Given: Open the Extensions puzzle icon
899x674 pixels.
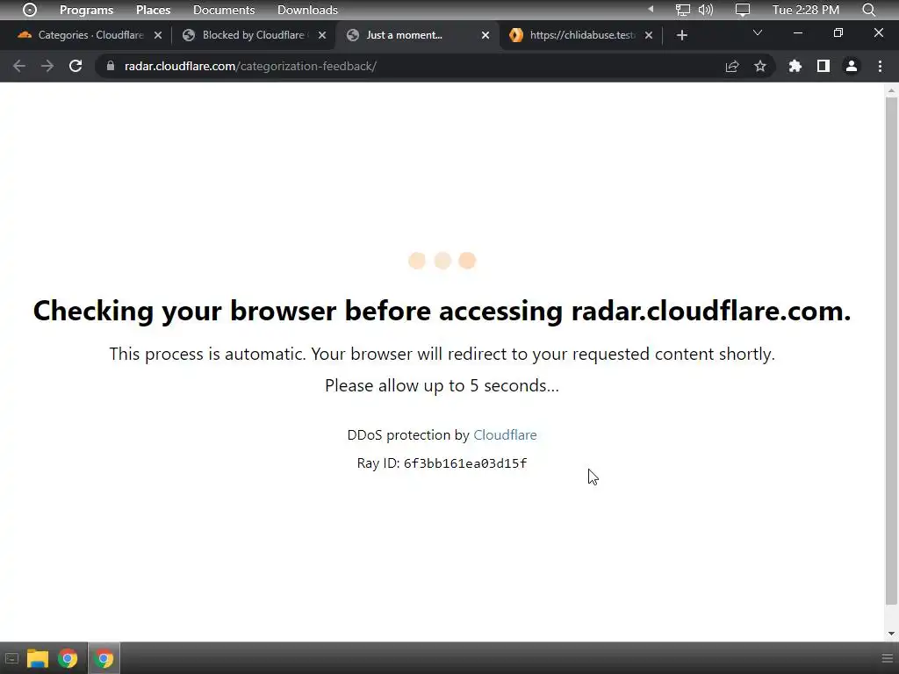Looking at the screenshot, I should (x=795, y=66).
